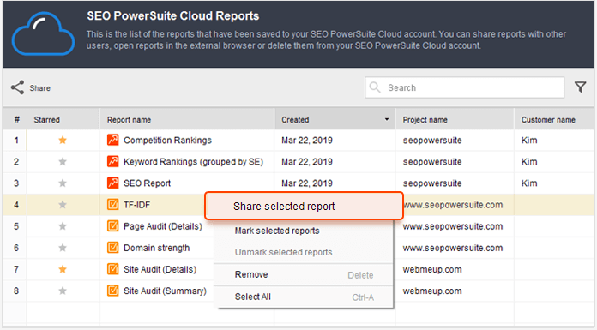Click Created date of SEO Report
The image size is (597, 330).
tap(307, 183)
